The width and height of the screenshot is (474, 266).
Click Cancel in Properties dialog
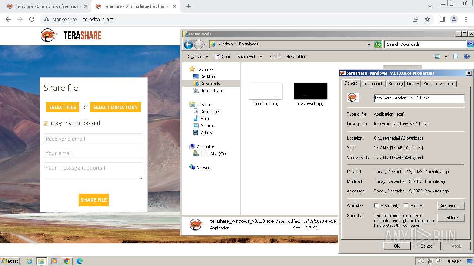427,246
